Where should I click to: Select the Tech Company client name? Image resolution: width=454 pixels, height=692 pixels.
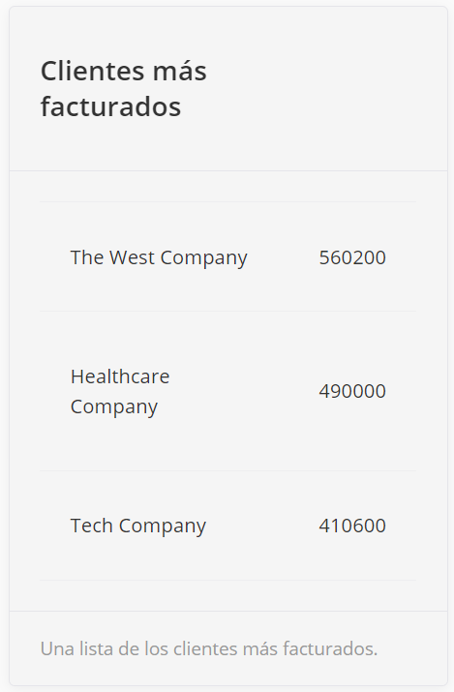pyautogui.click(x=138, y=526)
